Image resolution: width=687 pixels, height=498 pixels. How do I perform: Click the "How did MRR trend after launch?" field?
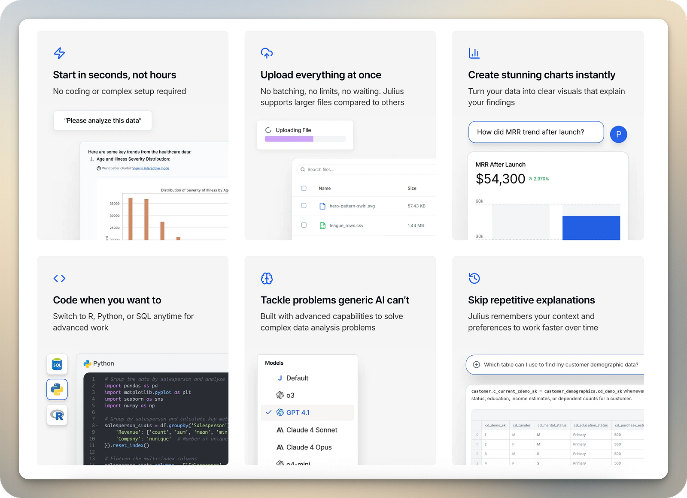[536, 132]
